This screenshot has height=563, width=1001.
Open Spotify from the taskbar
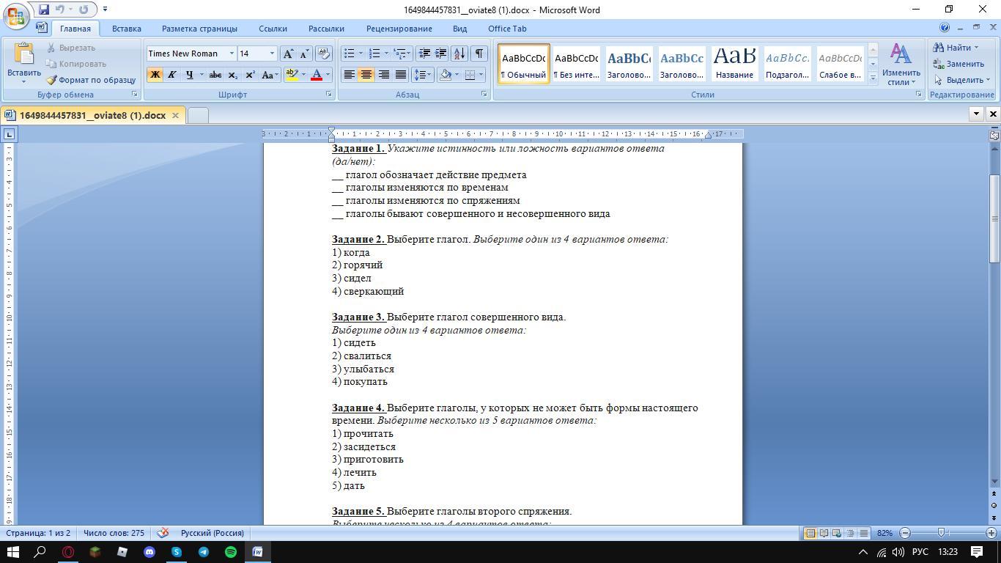tap(231, 552)
